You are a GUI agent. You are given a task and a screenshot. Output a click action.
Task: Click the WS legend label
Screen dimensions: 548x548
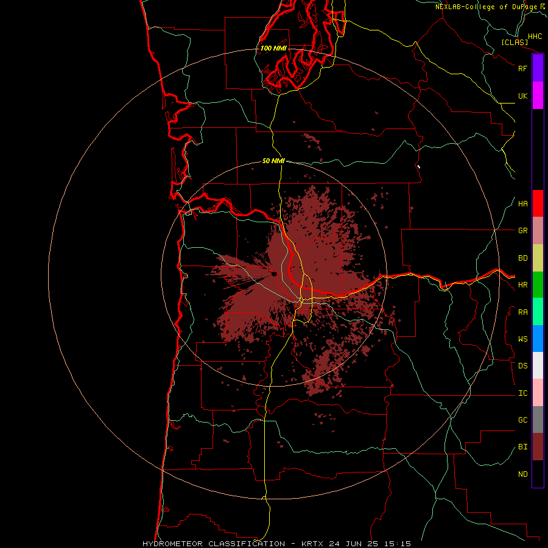click(x=522, y=339)
